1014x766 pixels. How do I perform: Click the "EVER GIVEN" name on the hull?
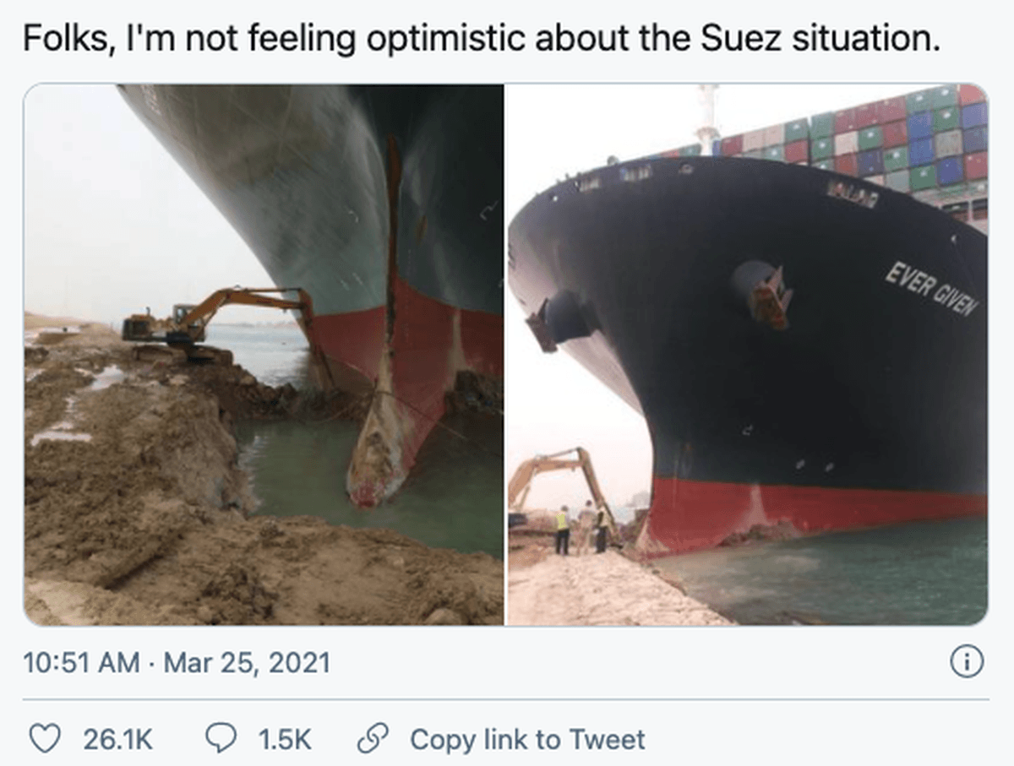[x=931, y=289]
